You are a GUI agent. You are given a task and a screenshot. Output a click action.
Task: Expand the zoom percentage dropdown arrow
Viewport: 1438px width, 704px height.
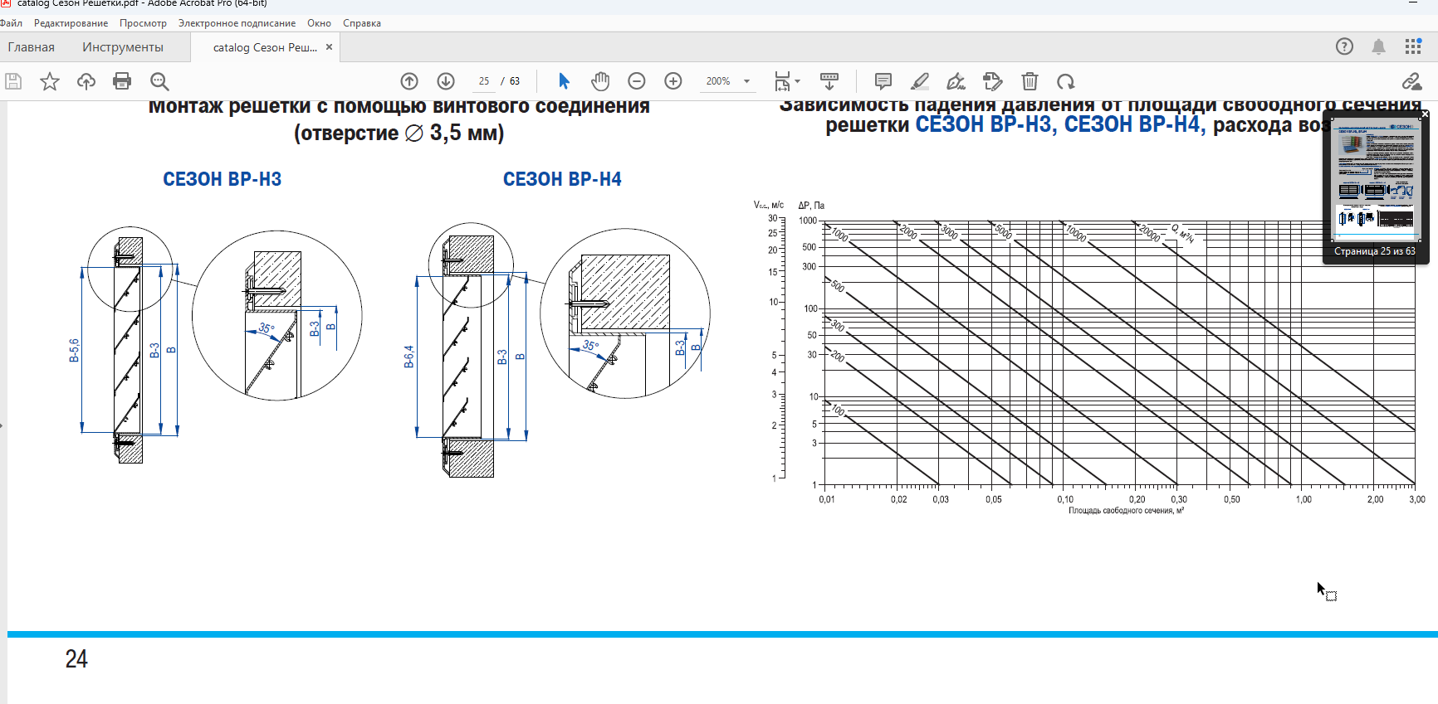click(x=747, y=81)
